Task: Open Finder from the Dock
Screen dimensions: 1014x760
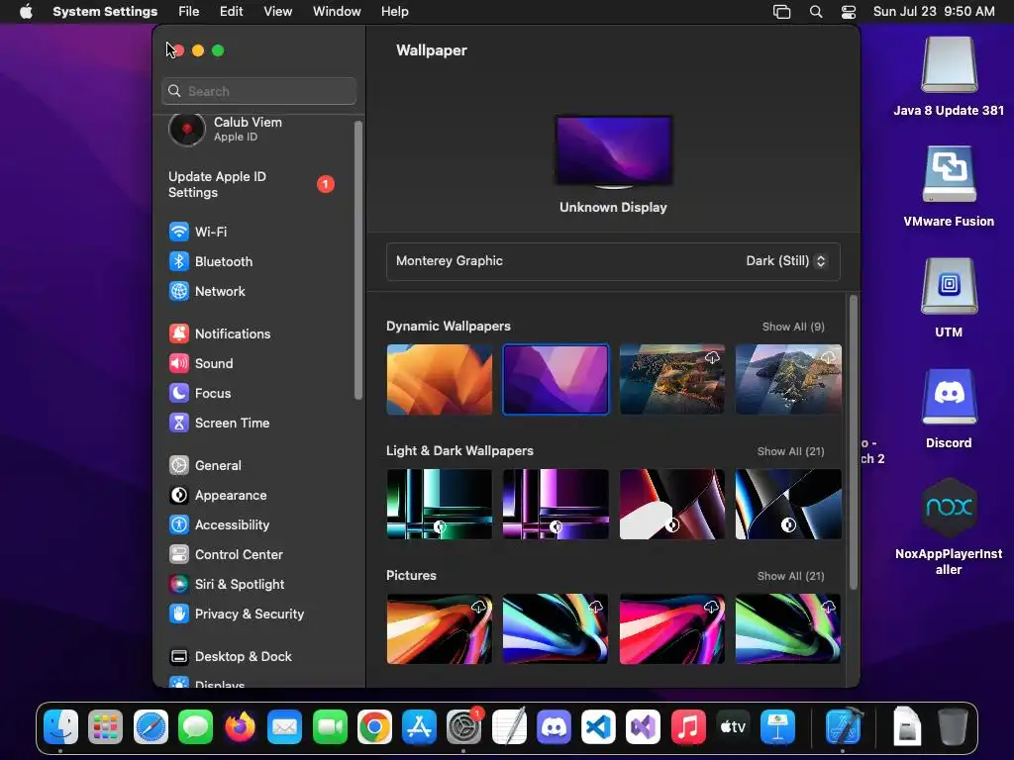Action: click(60, 727)
